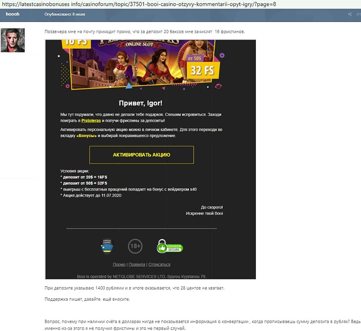Click the Pistoleras link in email
Viewport: 361px width, 331px height.
pyautogui.click(x=91, y=121)
